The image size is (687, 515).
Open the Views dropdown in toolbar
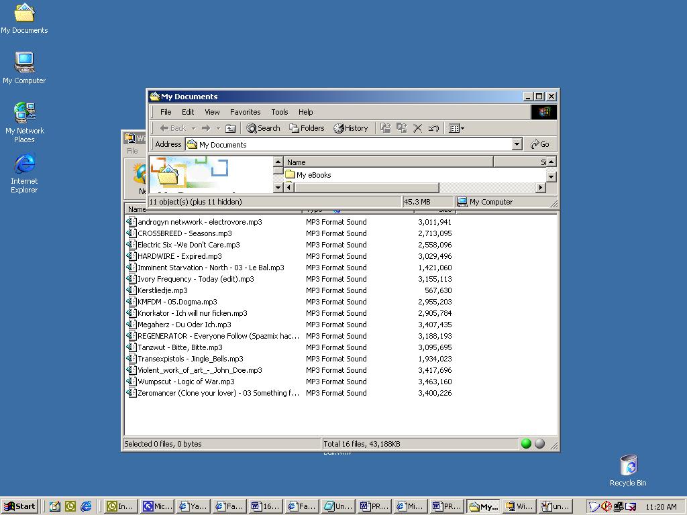456,128
